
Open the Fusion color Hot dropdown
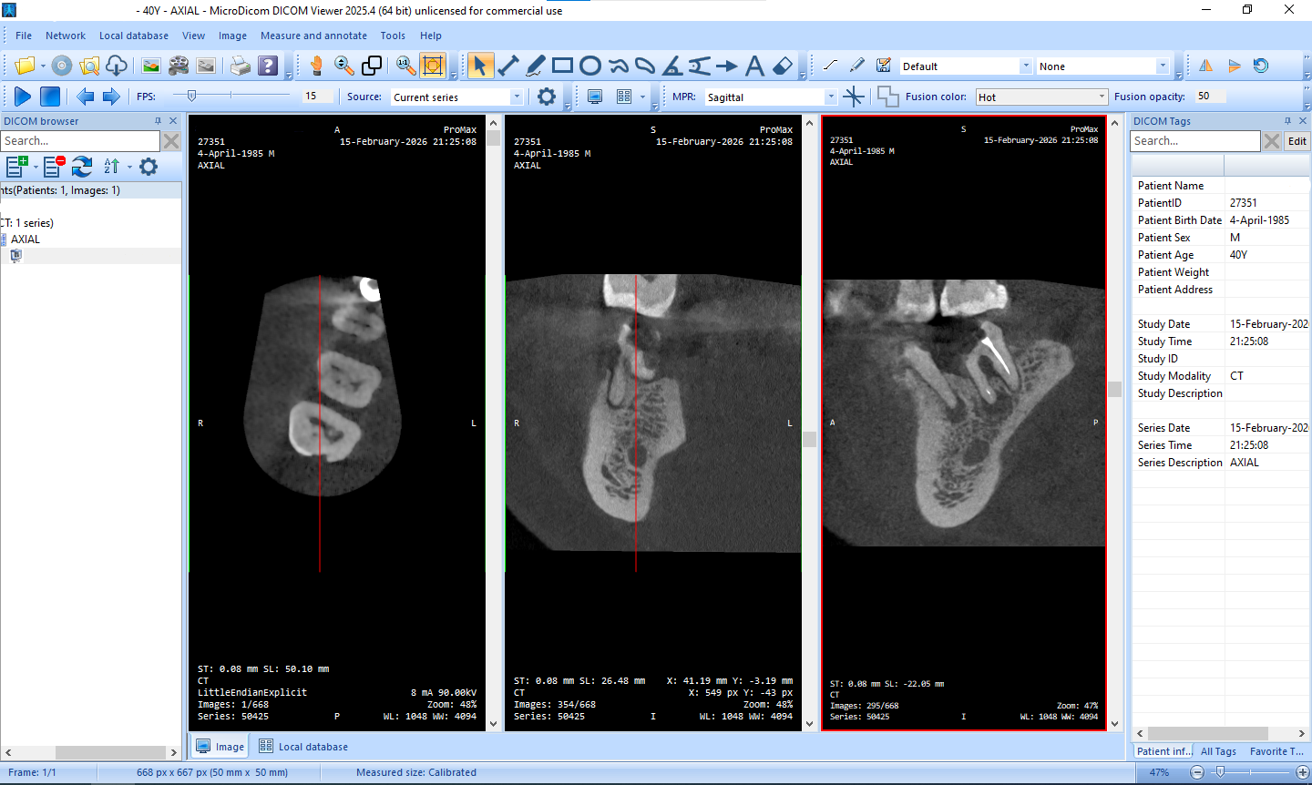[x=1101, y=97]
